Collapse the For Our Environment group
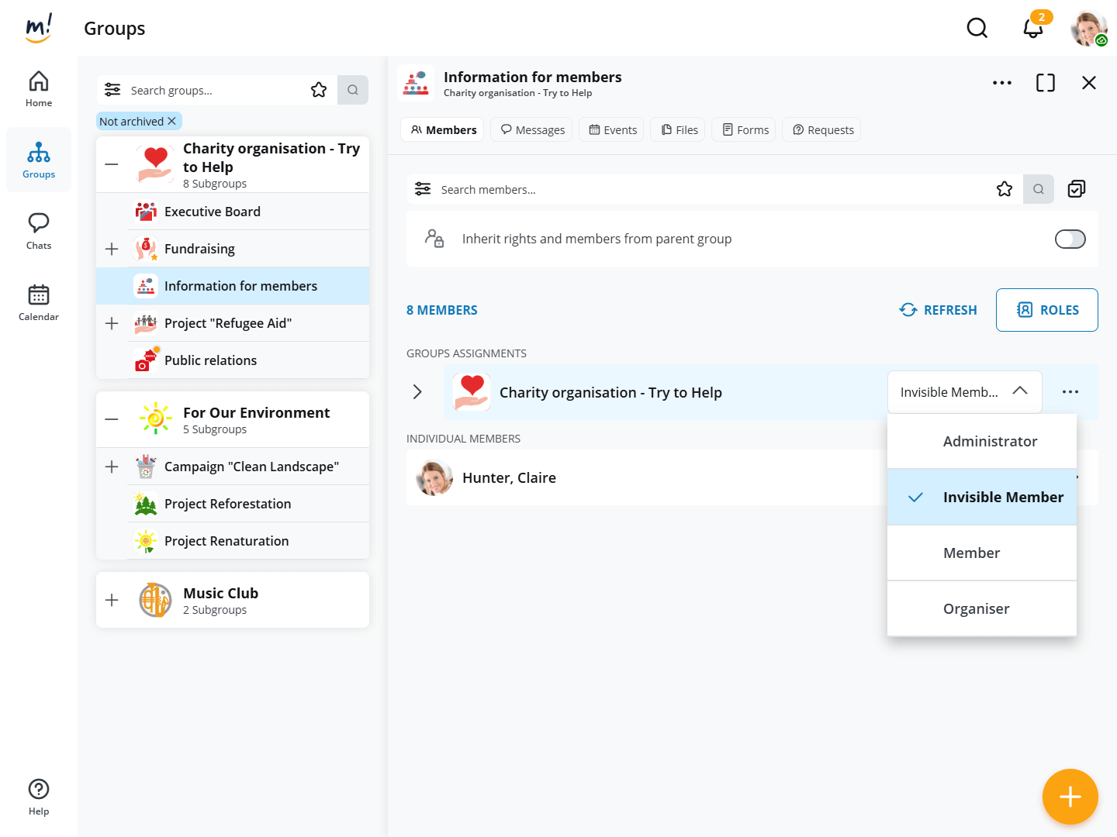The image size is (1117, 837). [x=112, y=419]
